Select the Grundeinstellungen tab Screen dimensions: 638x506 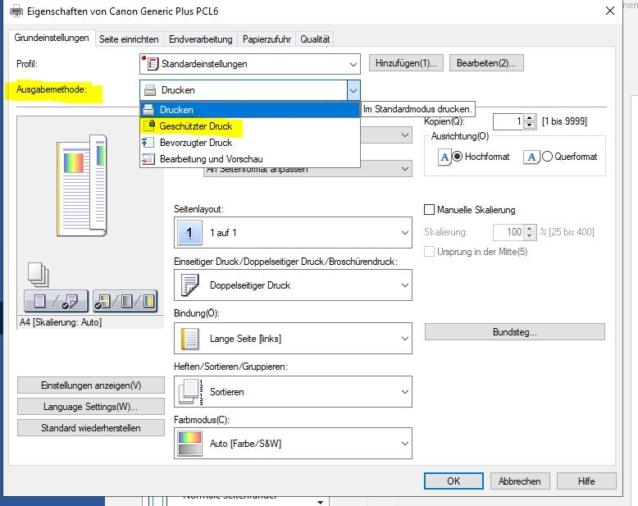pyautogui.click(x=52, y=38)
